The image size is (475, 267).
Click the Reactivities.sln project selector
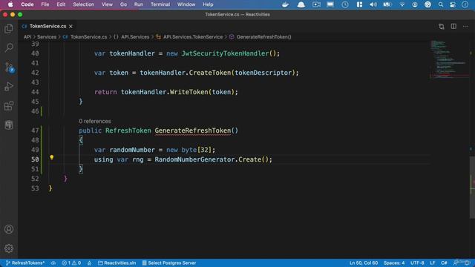tap(117, 263)
